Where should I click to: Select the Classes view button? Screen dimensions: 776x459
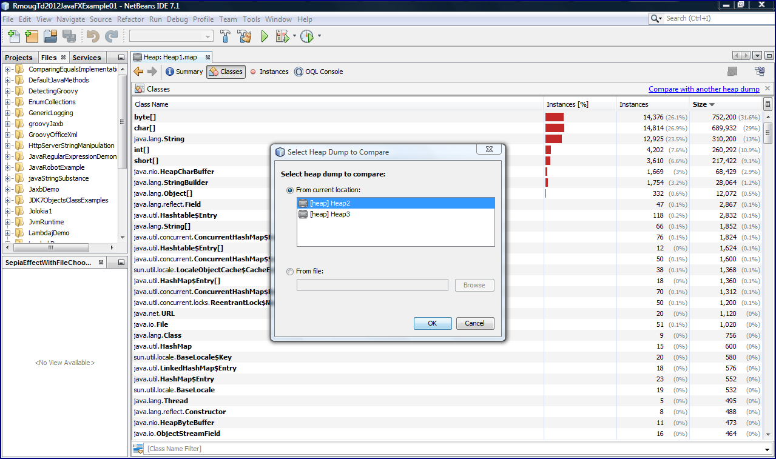coord(226,72)
